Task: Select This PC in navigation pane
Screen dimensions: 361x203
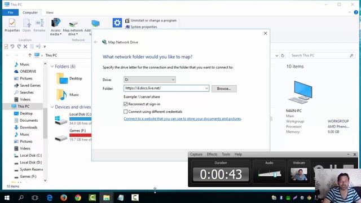Action: click(23, 107)
